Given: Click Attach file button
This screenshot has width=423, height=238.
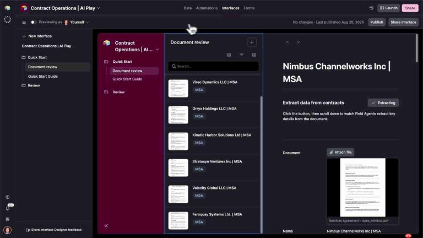Looking at the screenshot, I should pyautogui.click(x=340, y=152).
